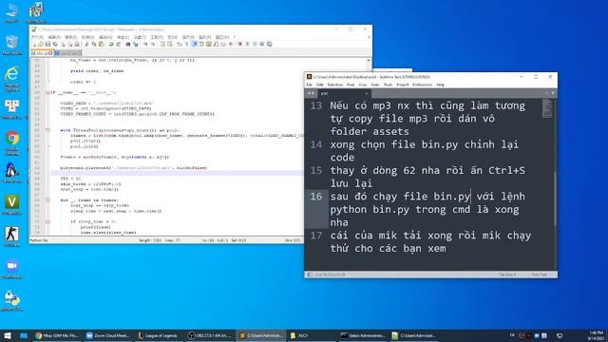
Task: Toggle the highlighted indent guide button in Notepad++
Action: (194, 45)
